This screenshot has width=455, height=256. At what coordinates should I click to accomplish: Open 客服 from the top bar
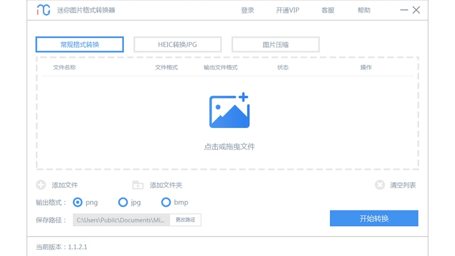coord(328,10)
